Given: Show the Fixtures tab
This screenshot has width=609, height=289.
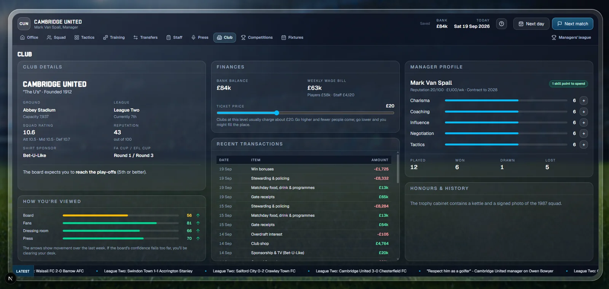Looking at the screenshot, I should (x=292, y=38).
